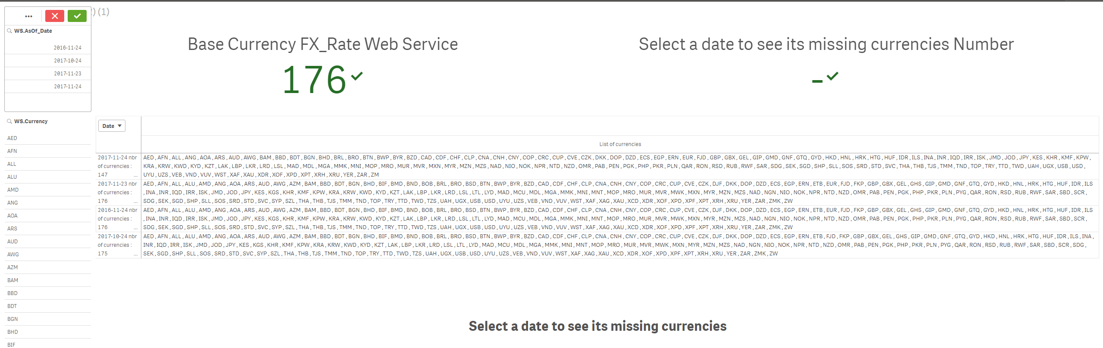Select date 2017-10-24 in the AsOf_Date listbox

(x=67, y=61)
